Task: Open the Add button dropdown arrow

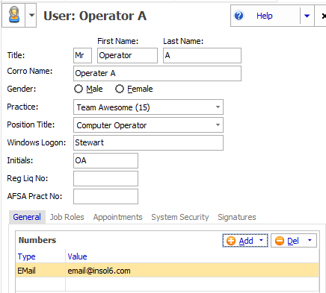Action: point(261,240)
